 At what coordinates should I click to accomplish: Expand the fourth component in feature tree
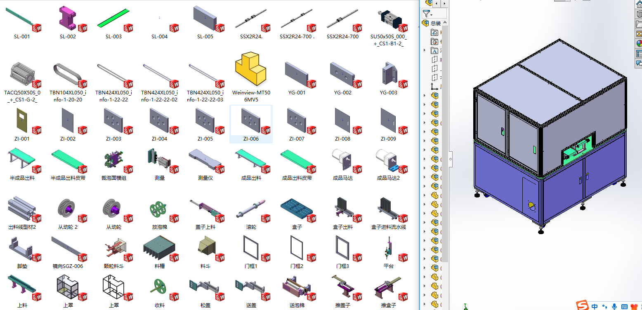(x=425, y=123)
